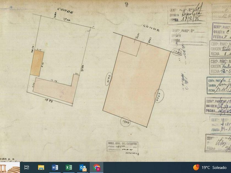This screenshot has height=173, width=231.
Task: Click the Direc. Gral. del Catastro stamp
Action: 122,148
